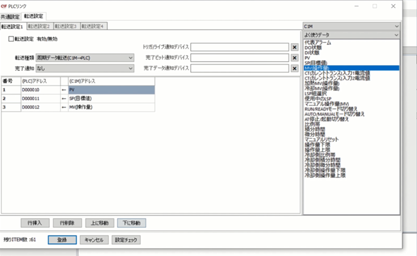
Task: Clear the トリガ/ライブ通知デバイス field with X
Action: [x=294, y=47]
